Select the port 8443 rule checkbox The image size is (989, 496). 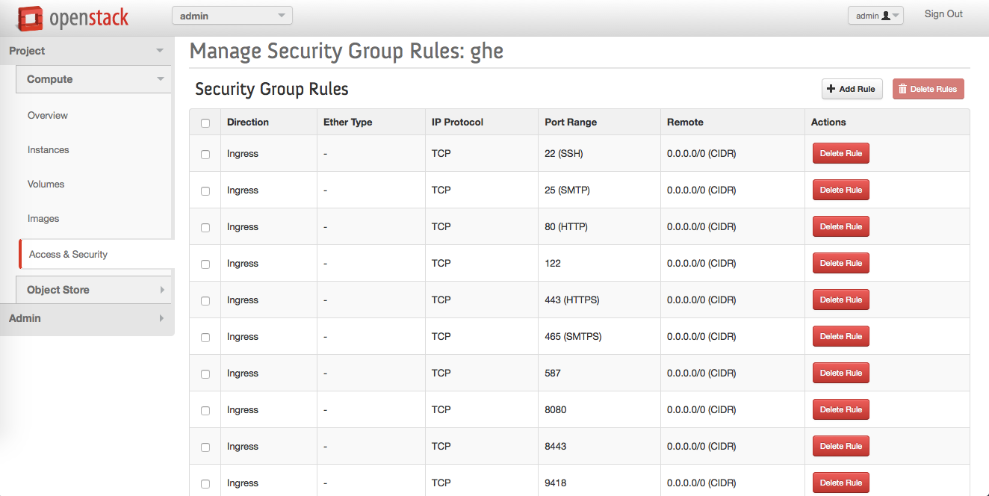coord(205,447)
